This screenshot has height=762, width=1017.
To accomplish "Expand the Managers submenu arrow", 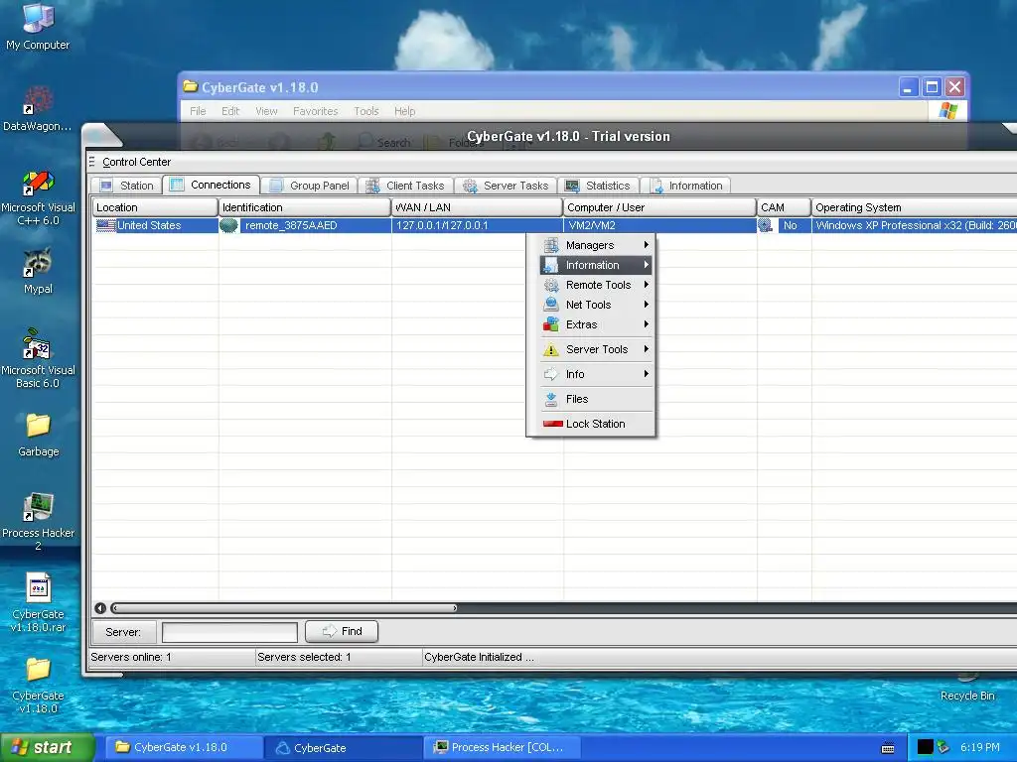I will [x=646, y=245].
